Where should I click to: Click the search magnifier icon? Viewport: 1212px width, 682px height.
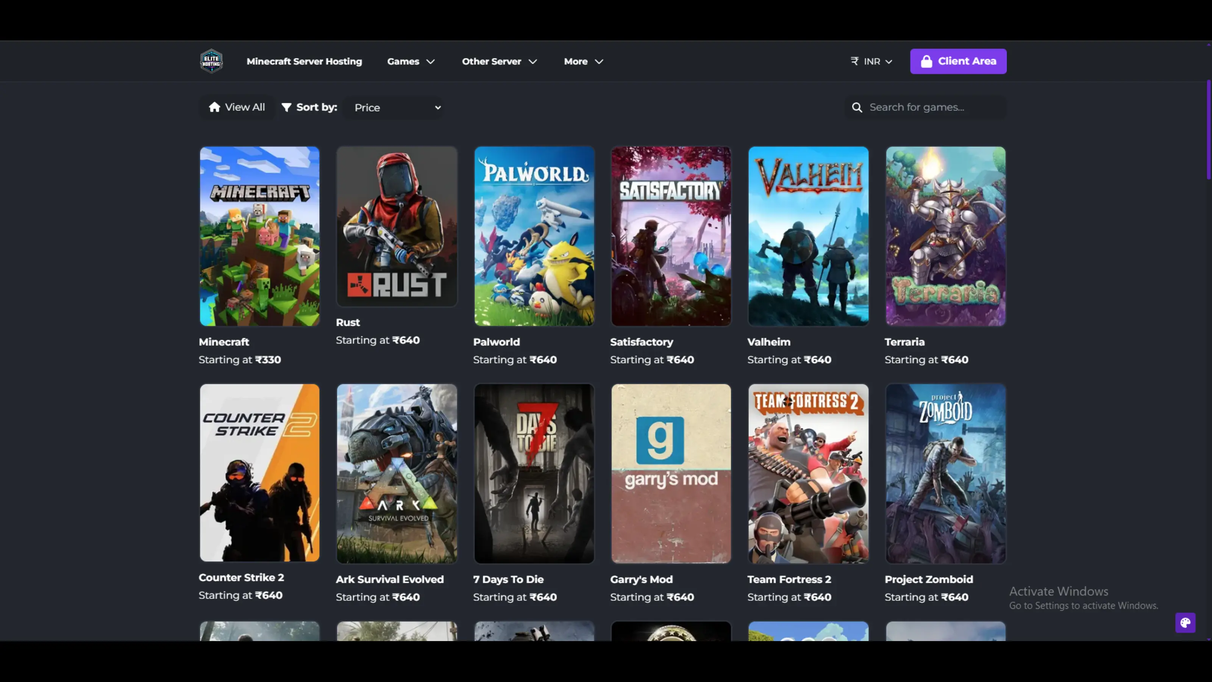tap(857, 107)
